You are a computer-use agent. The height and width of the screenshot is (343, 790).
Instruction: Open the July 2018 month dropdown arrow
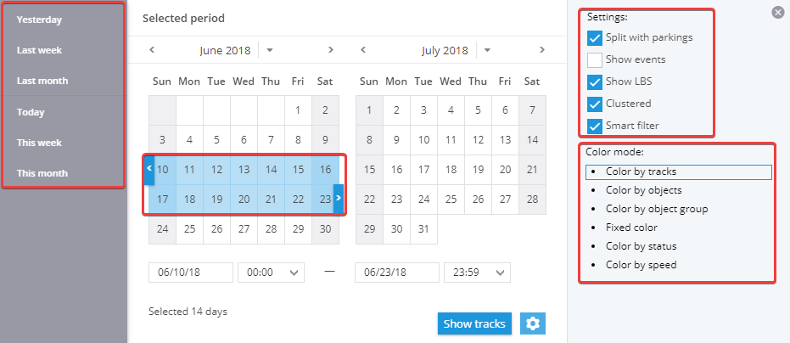pyautogui.click(x=487, y=50)
